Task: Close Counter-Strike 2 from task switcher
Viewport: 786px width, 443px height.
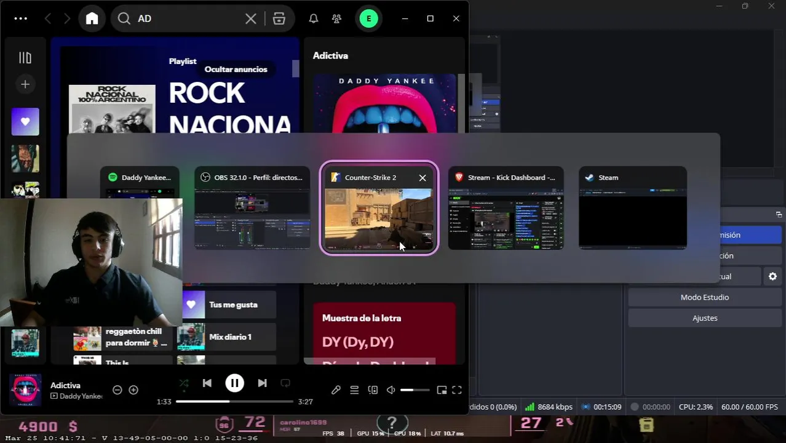Action: pos(423,178)
